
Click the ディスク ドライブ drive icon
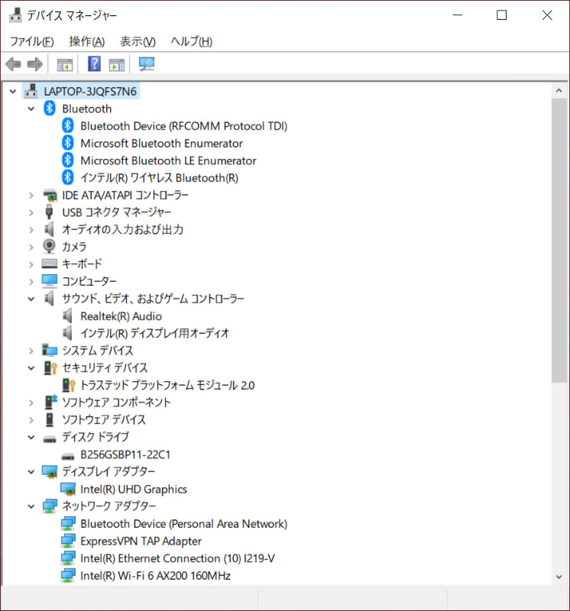tap(50, 438)
